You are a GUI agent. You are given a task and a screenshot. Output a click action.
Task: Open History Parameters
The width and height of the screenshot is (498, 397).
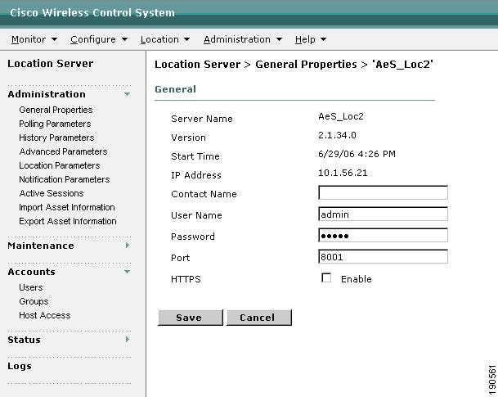coord(56,138)
